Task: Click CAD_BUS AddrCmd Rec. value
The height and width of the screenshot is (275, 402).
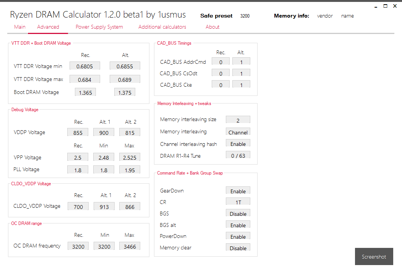Action: coord(221,61)
